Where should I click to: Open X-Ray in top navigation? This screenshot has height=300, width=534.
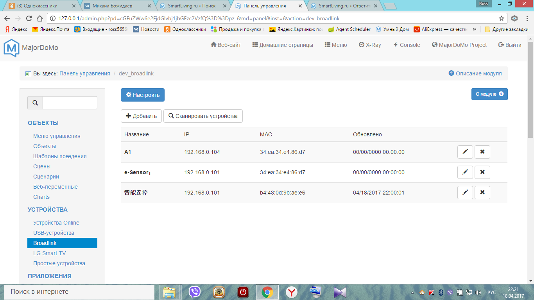pyautogui.click(x=370, y=45)
